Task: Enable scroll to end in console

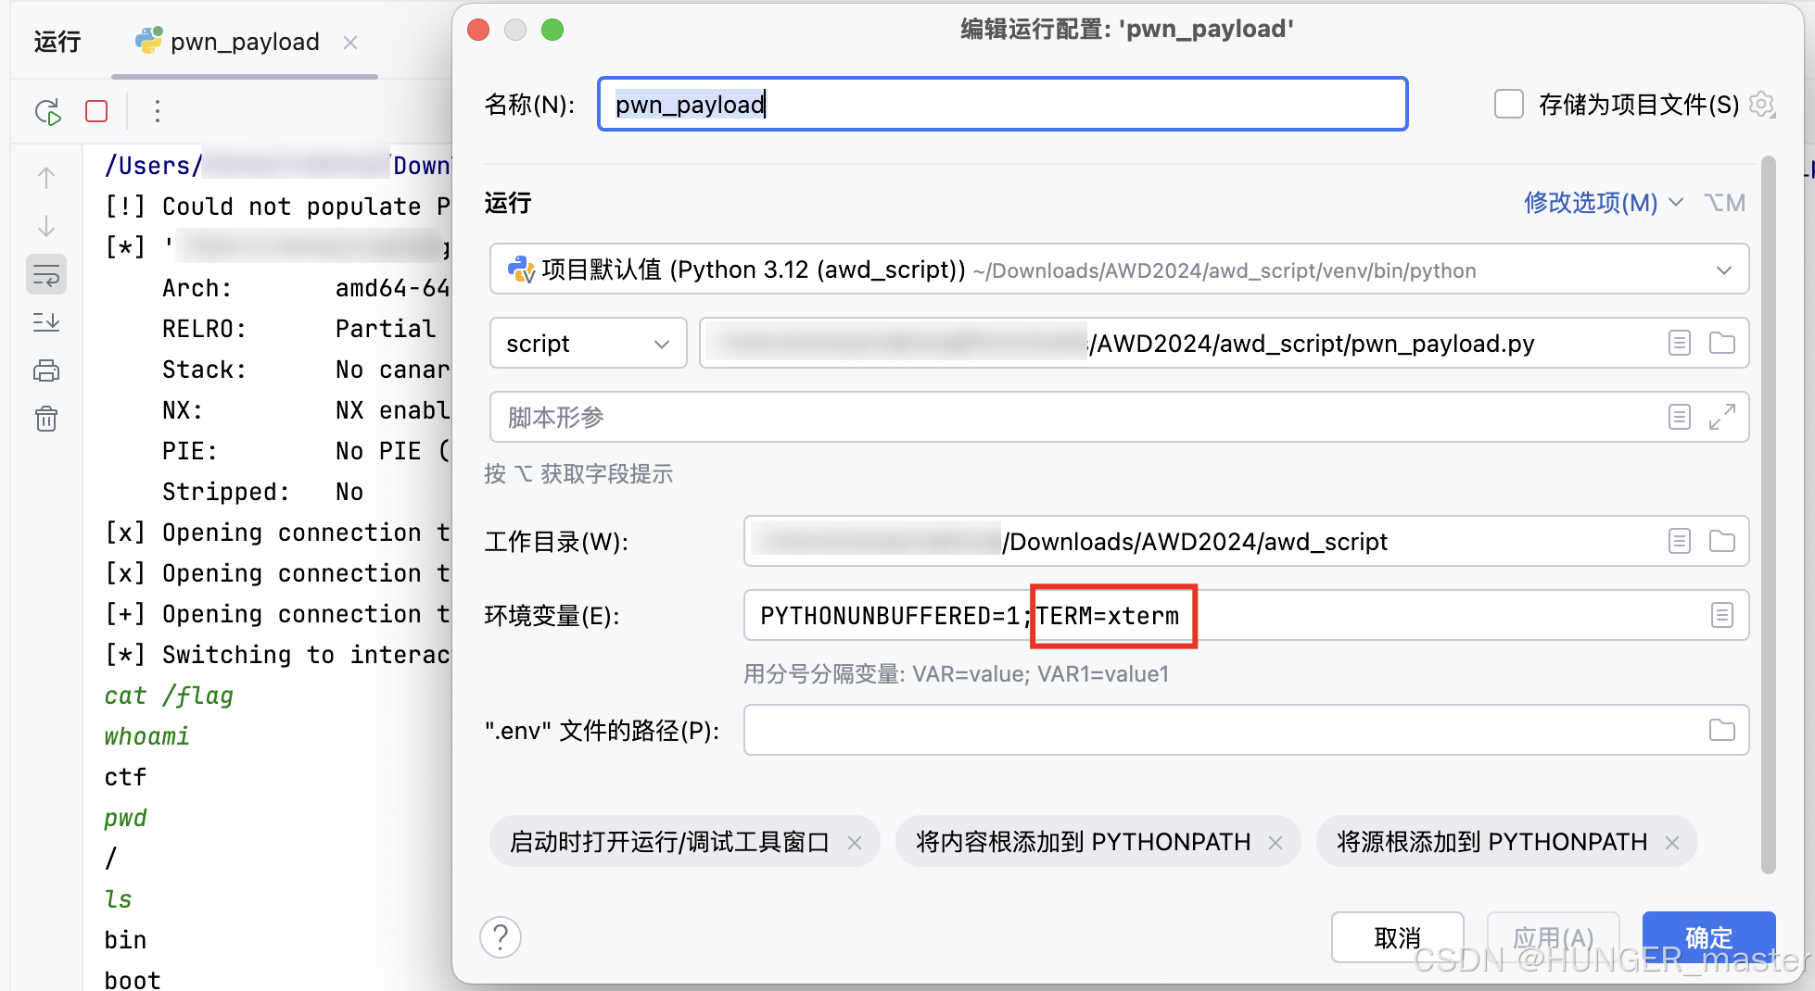Action: (46, 322)
